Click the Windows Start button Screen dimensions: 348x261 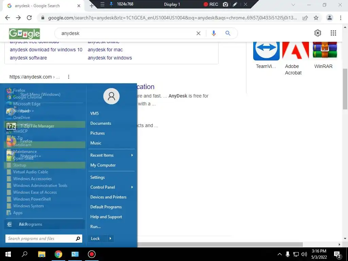coord(8,254)
